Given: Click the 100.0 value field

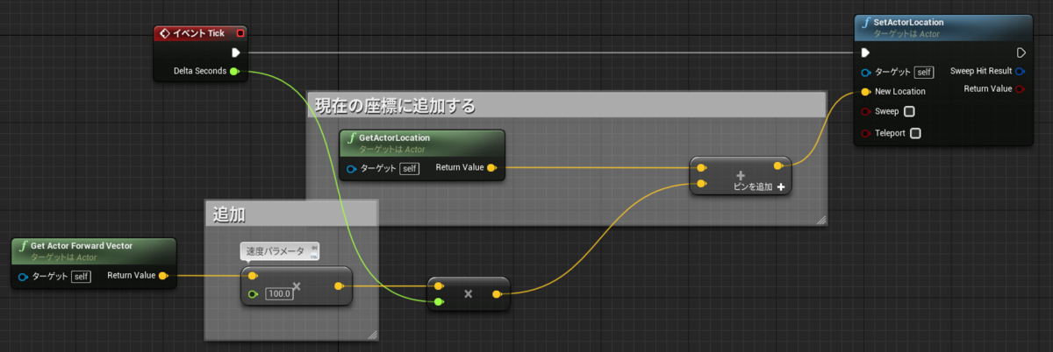Looking at the screenshot, I should point(280,294).
